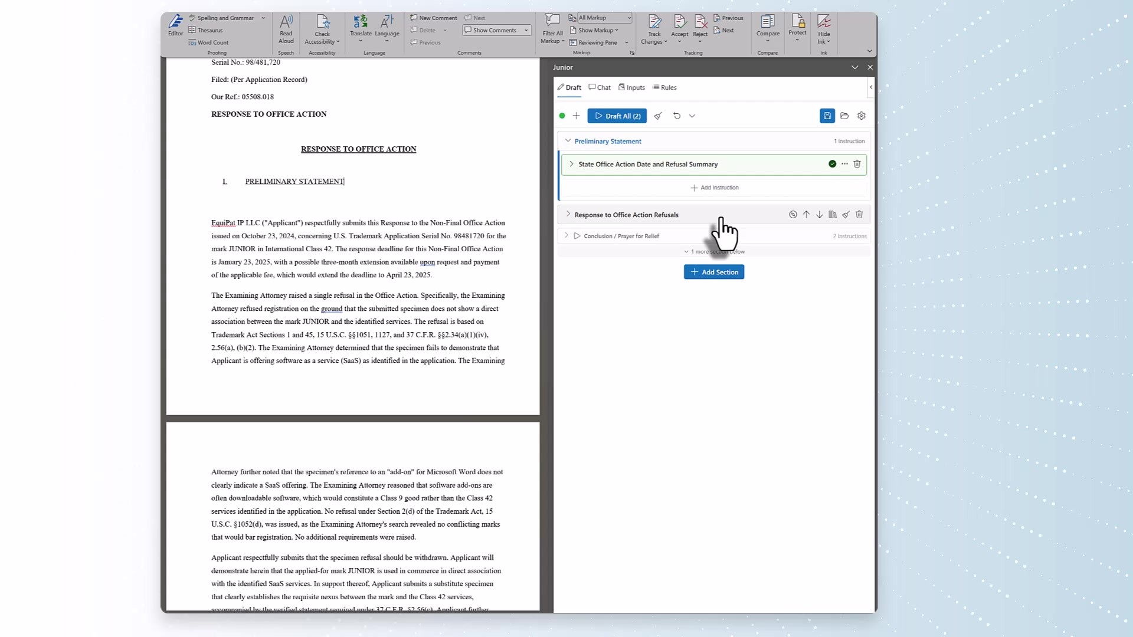Click the Add Section button

click(713, 272)
